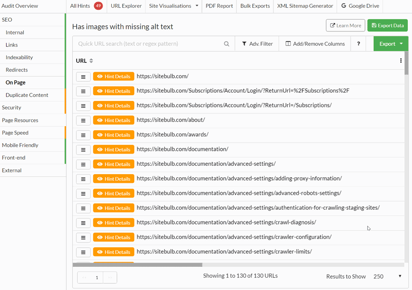Viewport: 412px width, 290px height.
Task: Expand the Site Visualisations dropdown
Action: click(174, 6)
